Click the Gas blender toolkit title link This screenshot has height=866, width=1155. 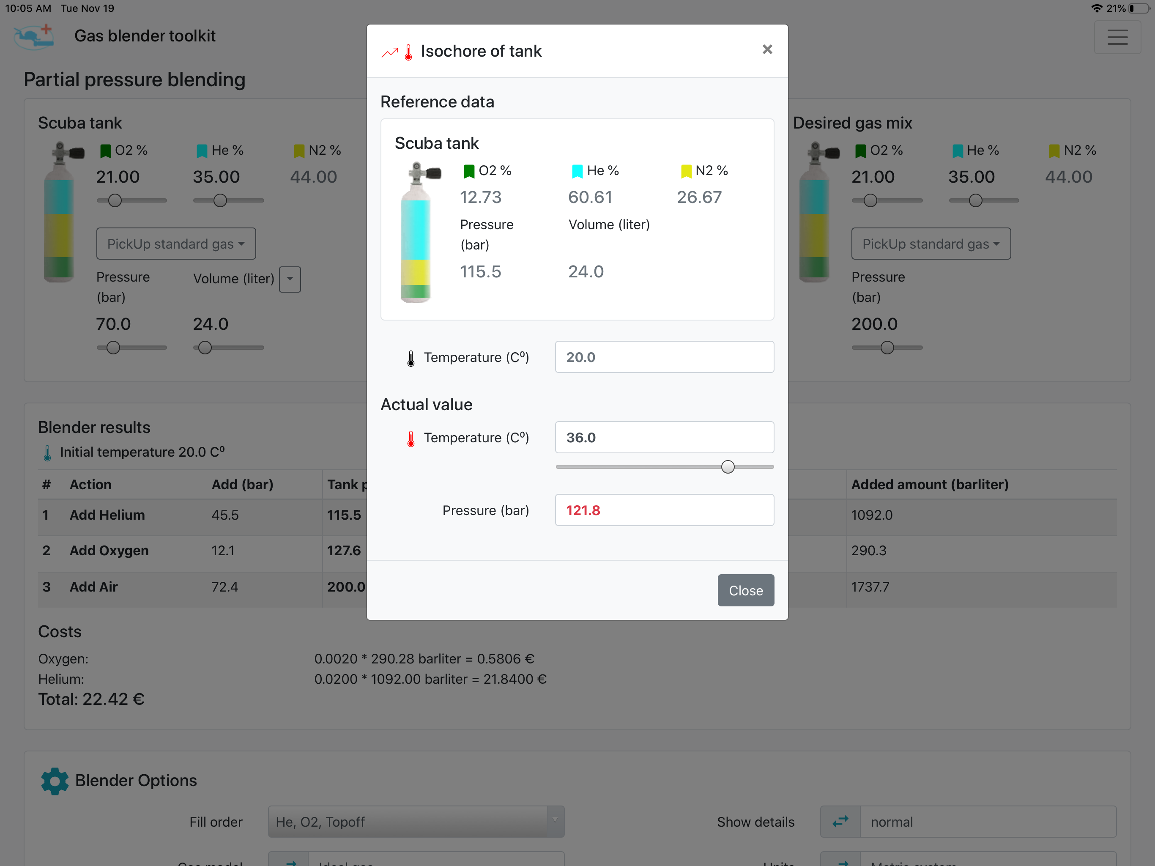[x=145, y=36]
